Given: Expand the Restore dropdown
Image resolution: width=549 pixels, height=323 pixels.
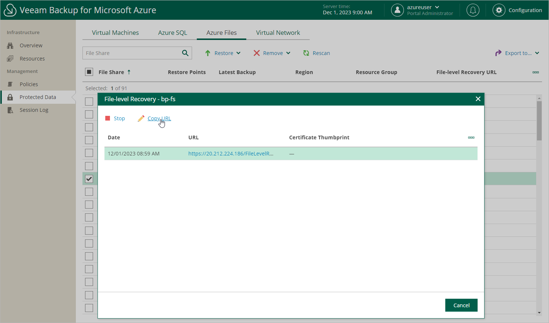Looking at the screenshot, I should coord(239,53).
